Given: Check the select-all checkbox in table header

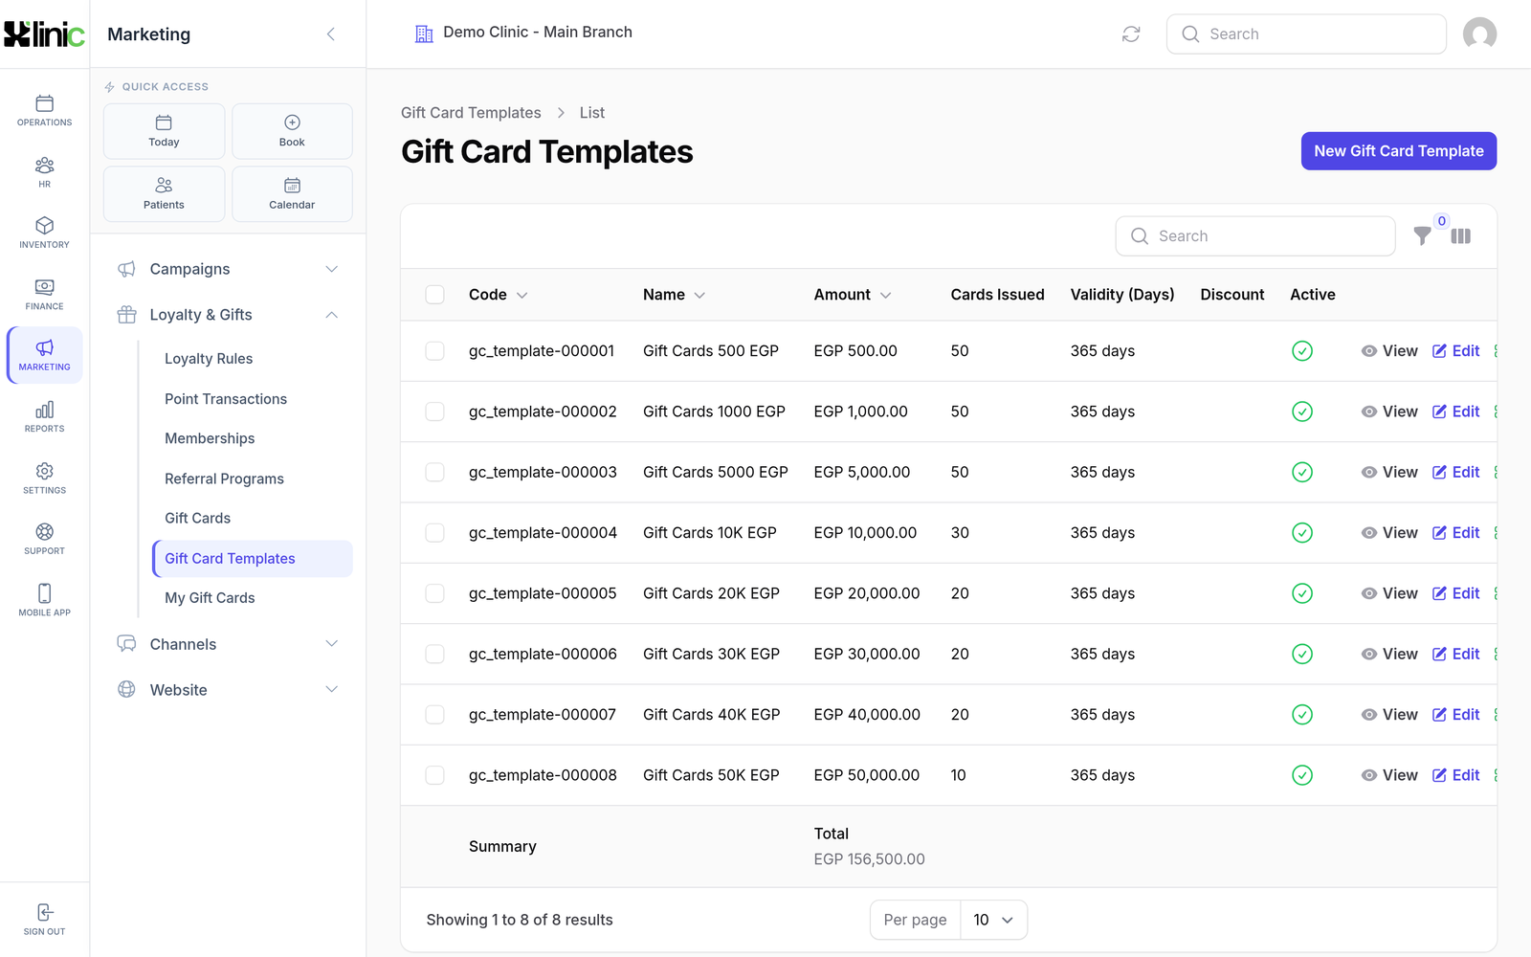Looking at the screenshot, I should [434, 295].
